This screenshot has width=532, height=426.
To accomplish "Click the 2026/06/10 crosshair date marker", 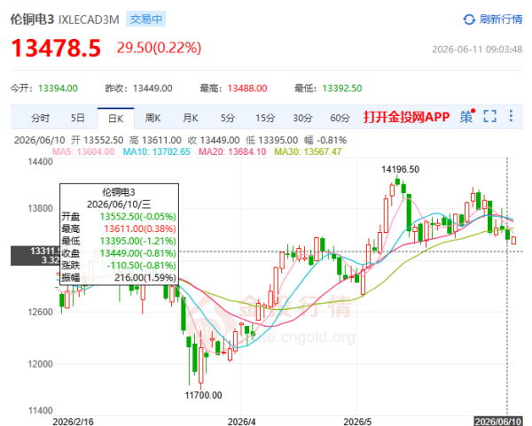I will pos(497,422).
